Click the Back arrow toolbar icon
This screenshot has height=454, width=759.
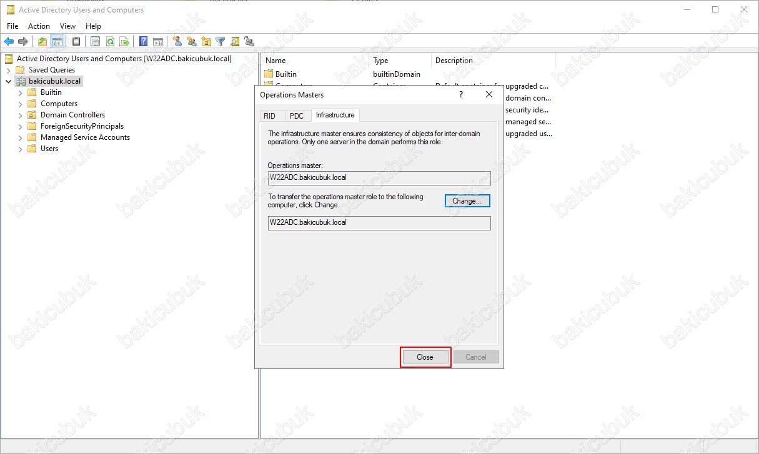[x=9, y=42]
